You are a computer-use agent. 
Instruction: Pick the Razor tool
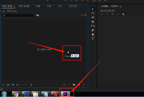point(93,22)
